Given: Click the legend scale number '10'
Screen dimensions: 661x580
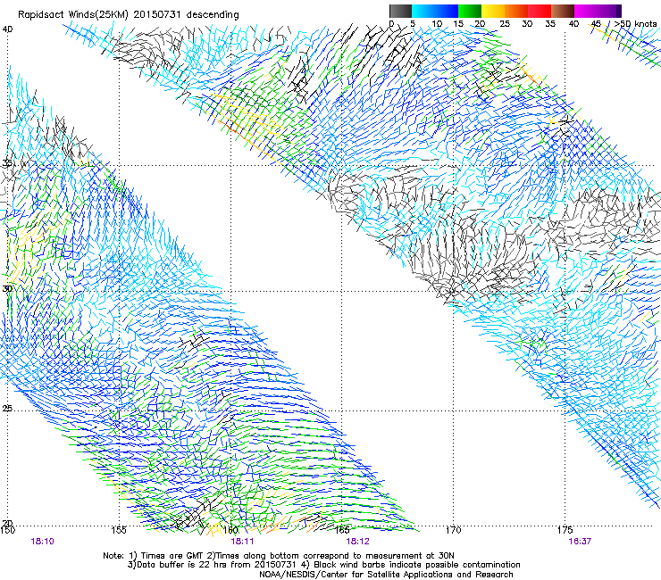Looking at the screenshot, I should tap(436, 24).
